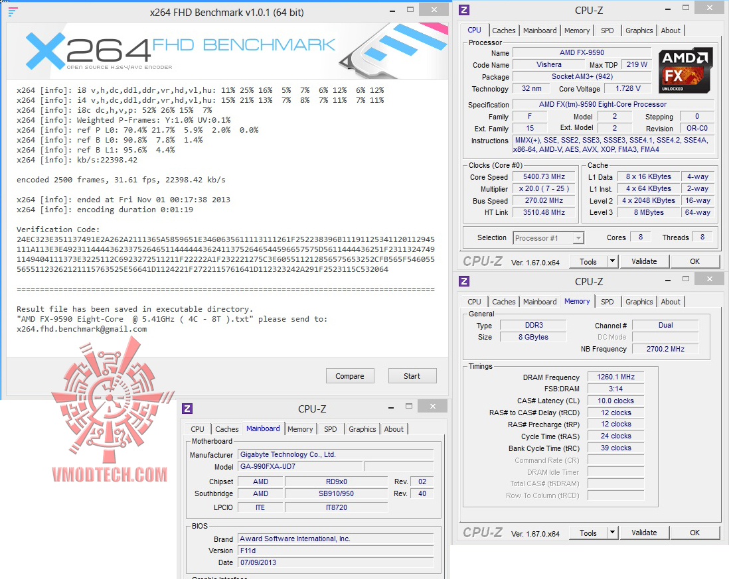The height and width of the screenshot is (579, 729).
Task: Open Memory tab in Mainboard CPU-Z window
Action: pyautogui.click(x=300, y=429)
